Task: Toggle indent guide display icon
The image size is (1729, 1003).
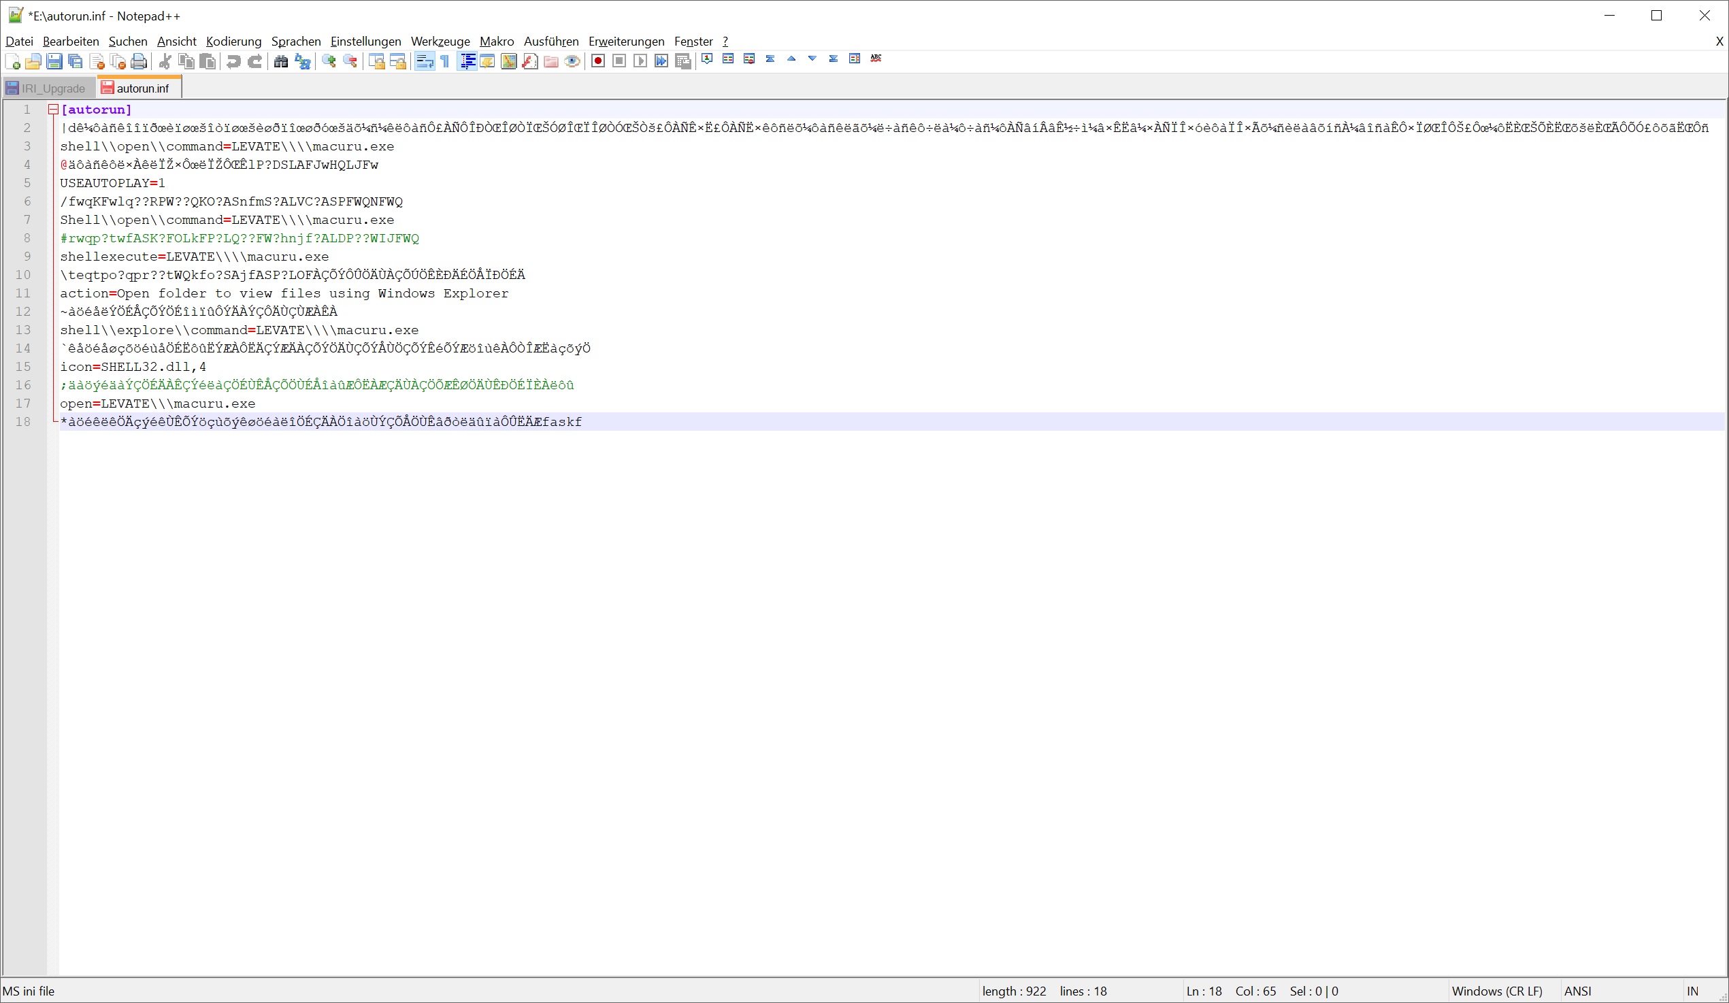Action: coord(467,62)
